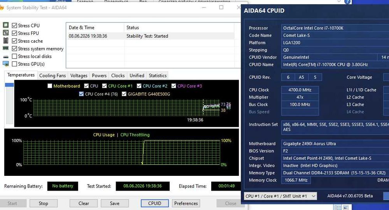This screenshot has height=210, width=389.
Task: Click the AIDA64 flame title icon
Action: tap(2, 8)
